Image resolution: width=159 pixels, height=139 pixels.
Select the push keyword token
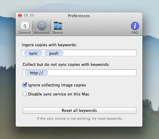click(54, 53)
